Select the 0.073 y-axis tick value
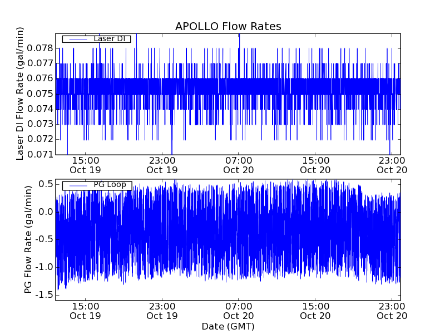Image resolution: width=445 pixels, height=334 pixels. pos(40,124)
